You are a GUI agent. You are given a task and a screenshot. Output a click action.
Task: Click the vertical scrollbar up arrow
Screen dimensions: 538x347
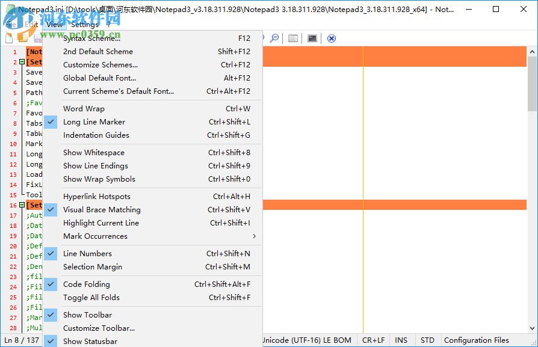tap(532, 52)
